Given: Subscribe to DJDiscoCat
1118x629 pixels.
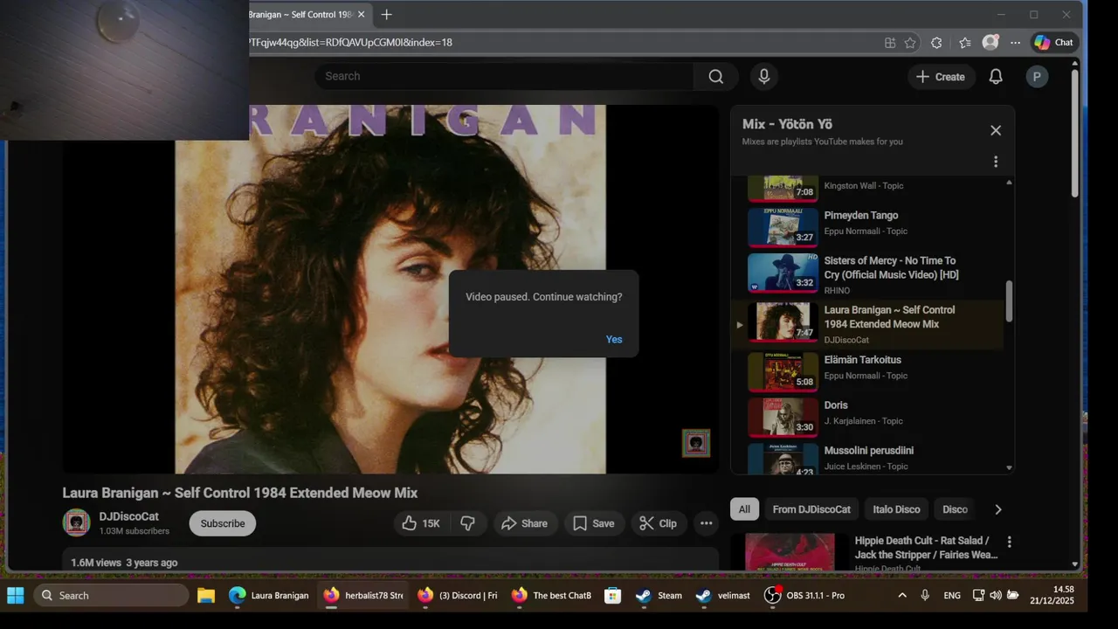Looking at the screenshot, I should click(x=223, y=523).
